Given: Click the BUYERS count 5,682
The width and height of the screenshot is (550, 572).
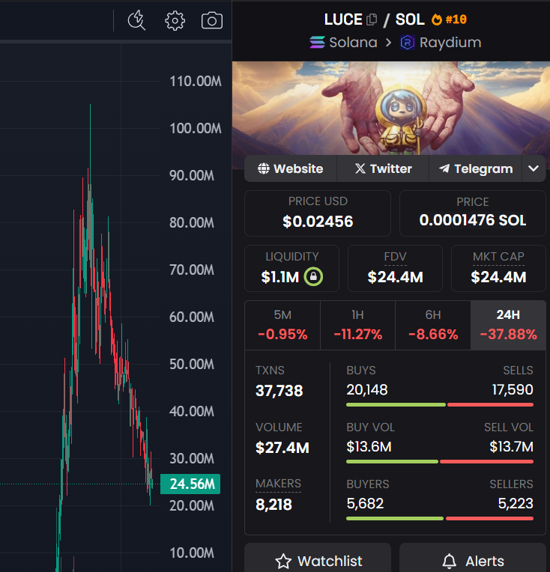Looking at the screenshot, I should click(x=365, y=503).
